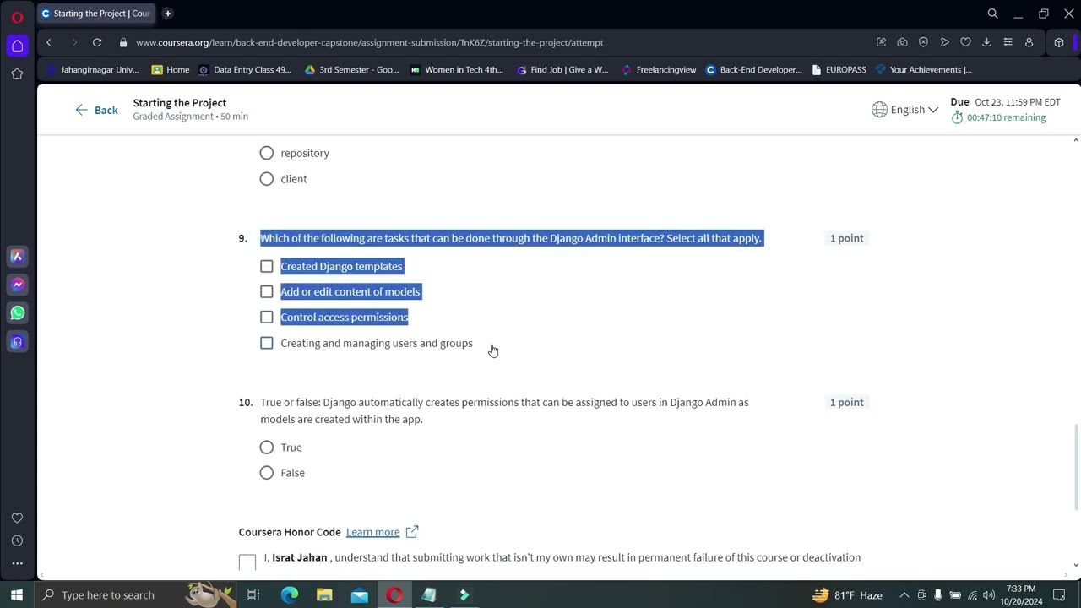Open 'Your Achievements' bookmark

click(923, 69)
